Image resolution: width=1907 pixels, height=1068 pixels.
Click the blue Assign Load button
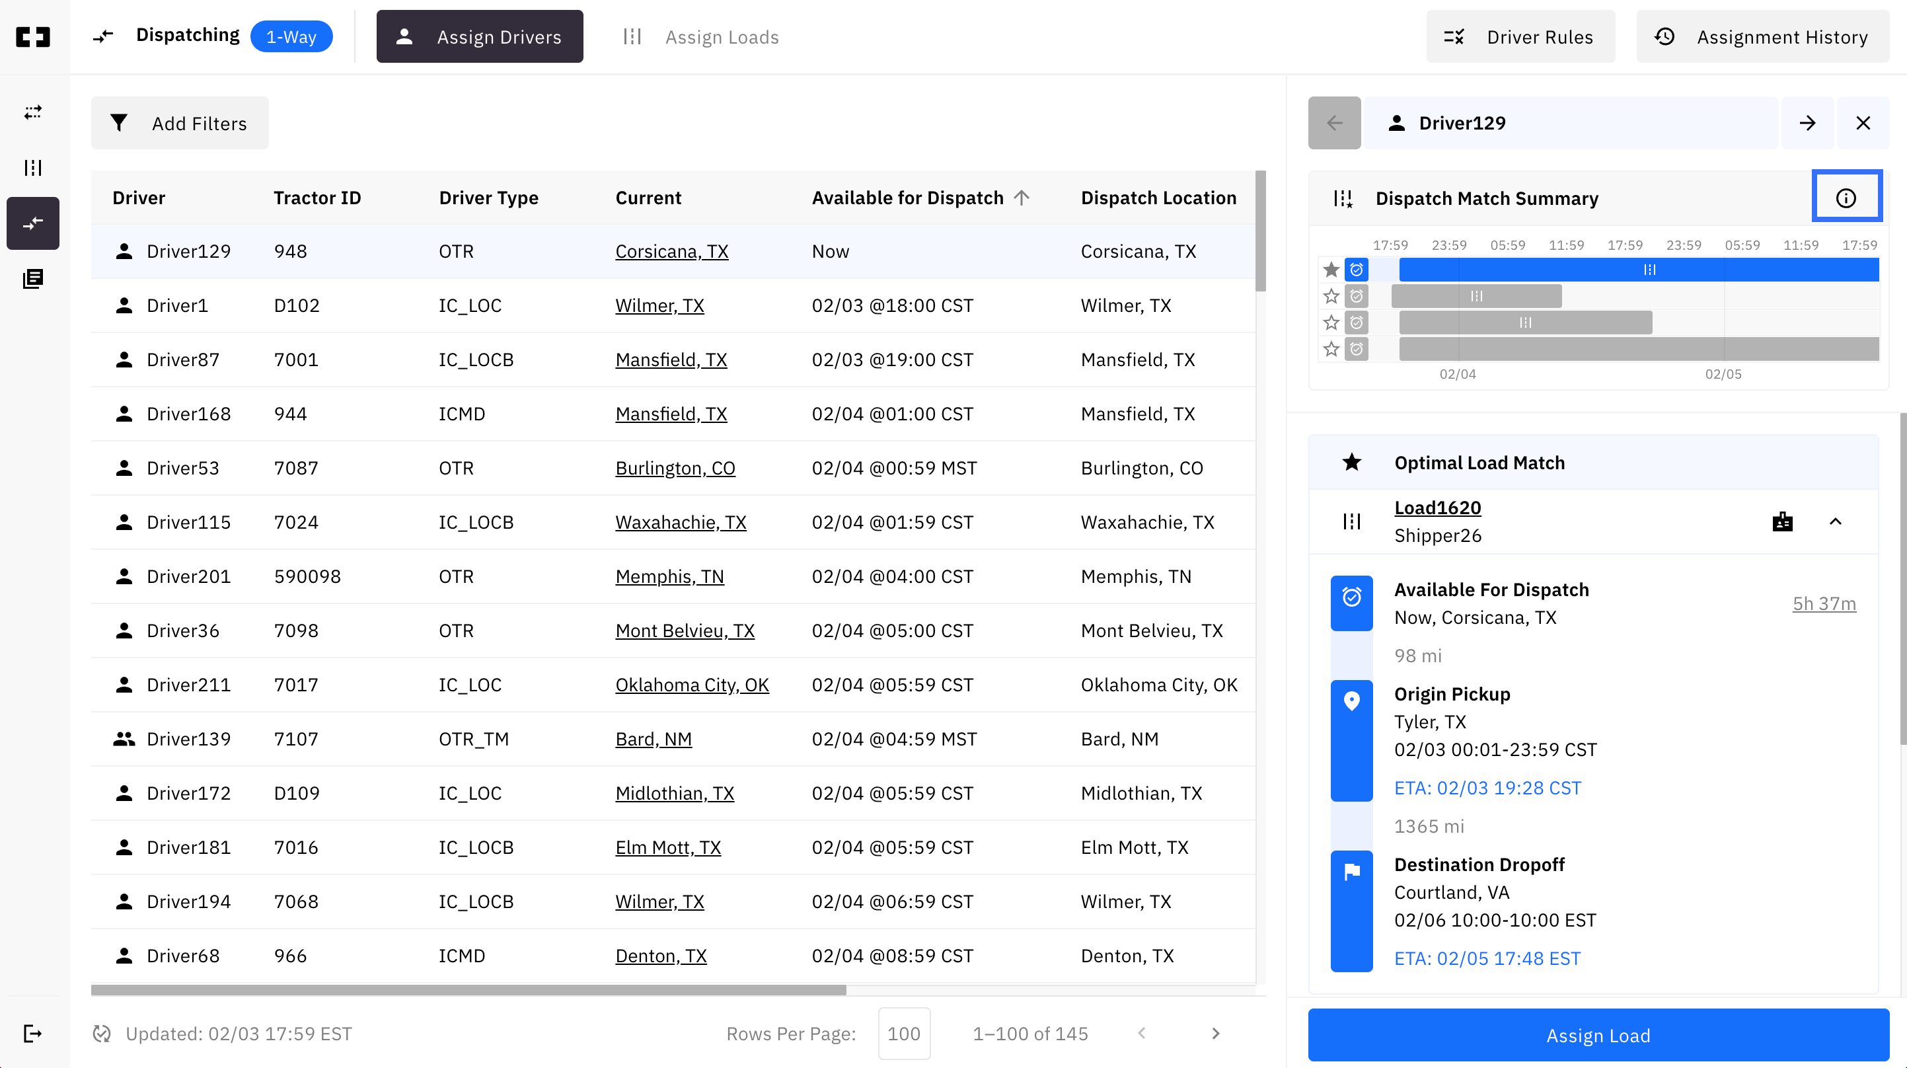[x=1598, y=1035]
